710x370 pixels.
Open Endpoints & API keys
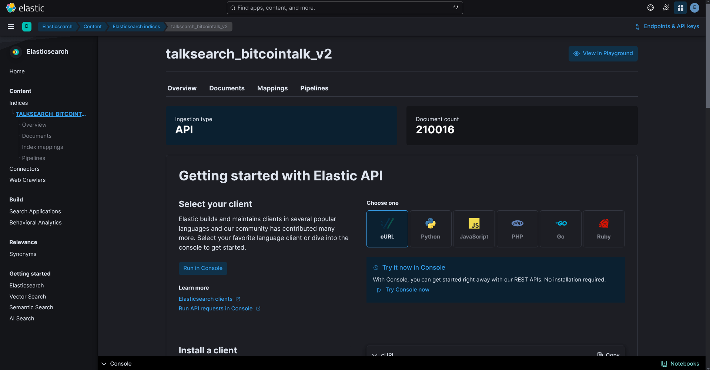click(667, 26)
